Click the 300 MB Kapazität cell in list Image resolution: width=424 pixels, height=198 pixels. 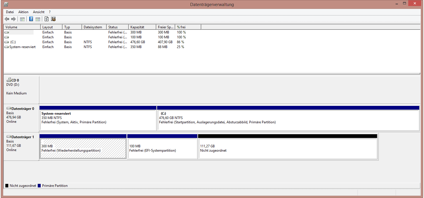pyautogui.click(x=136, y=32)
